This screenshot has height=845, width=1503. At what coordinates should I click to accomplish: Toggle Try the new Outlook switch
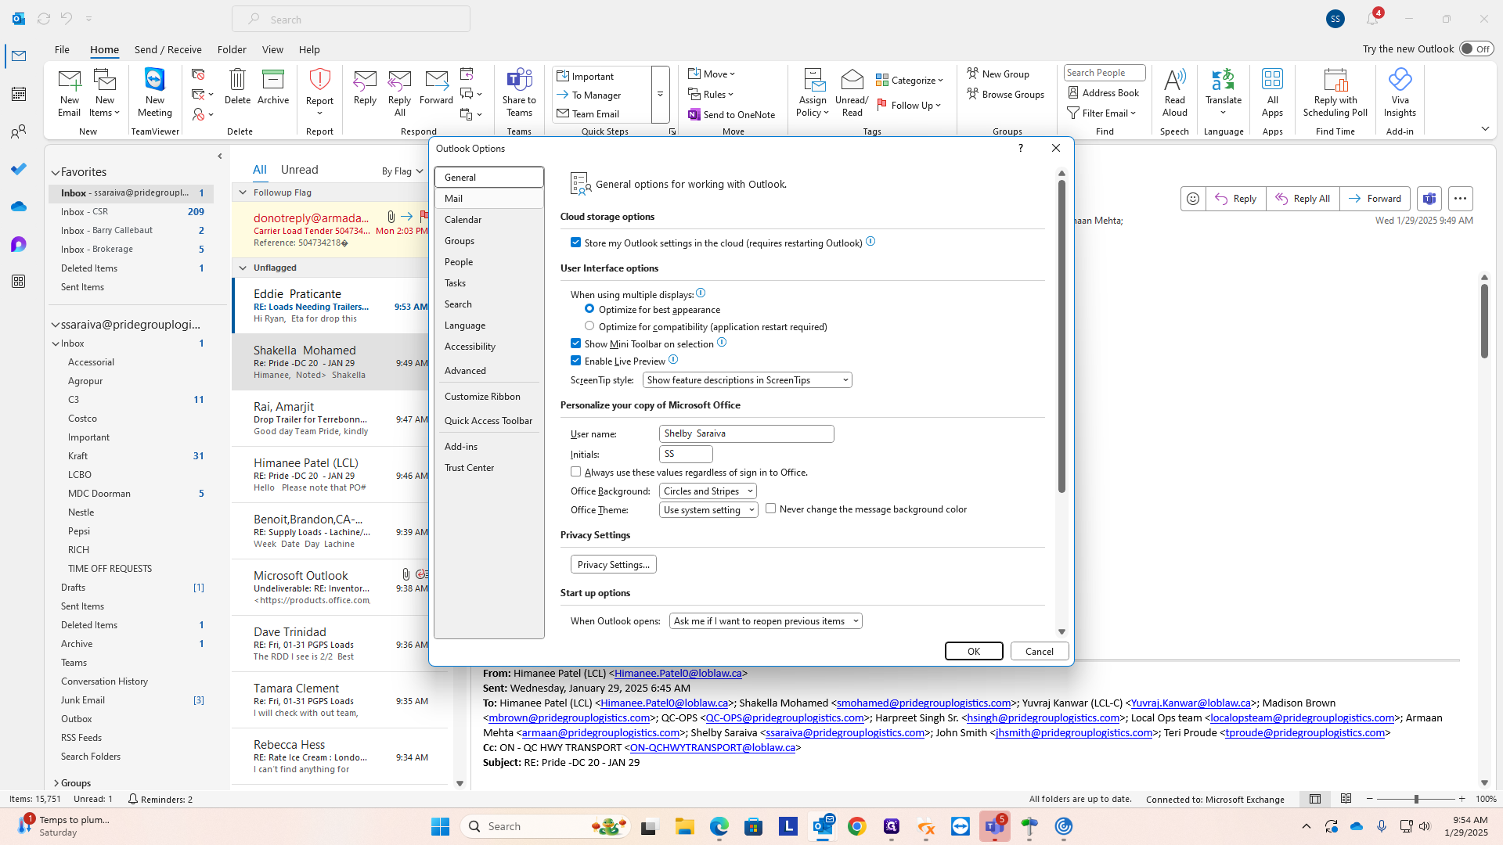click(x=1476, y=49)
